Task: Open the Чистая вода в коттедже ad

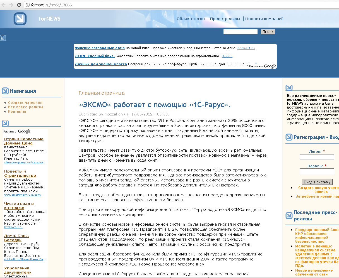Action: 19,206
